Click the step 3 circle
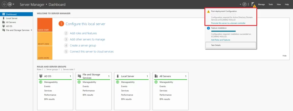 [x=66, y=39]
